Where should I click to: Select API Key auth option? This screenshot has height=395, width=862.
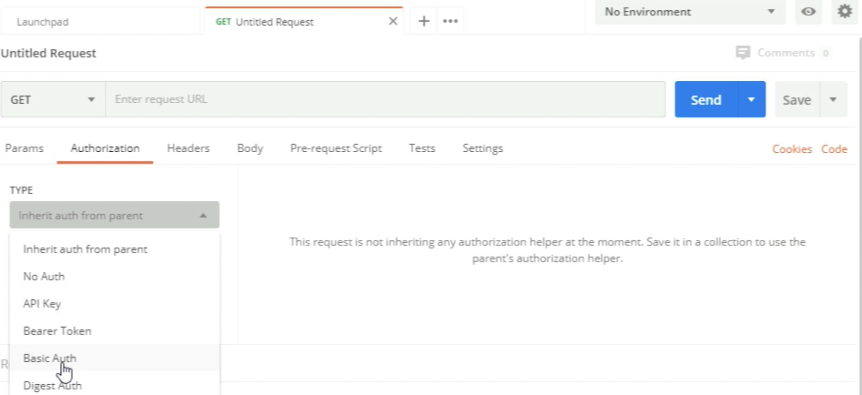(x=42, y=304)
